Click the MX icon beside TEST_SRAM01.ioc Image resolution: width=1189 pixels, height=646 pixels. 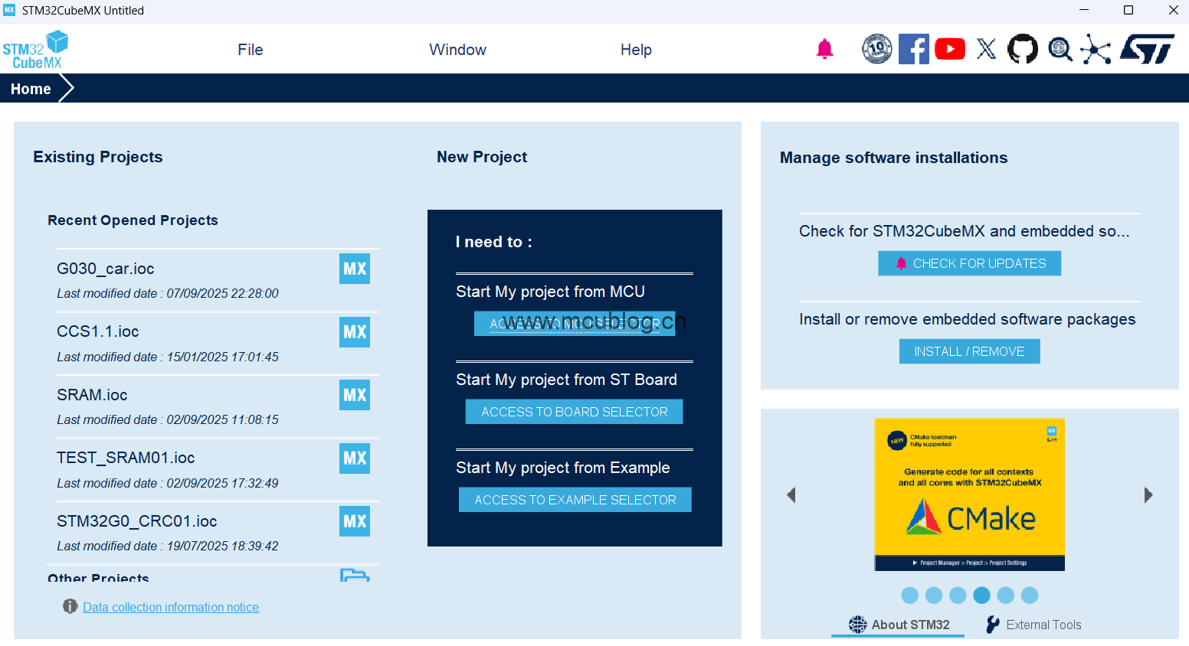tap(355, 458)
